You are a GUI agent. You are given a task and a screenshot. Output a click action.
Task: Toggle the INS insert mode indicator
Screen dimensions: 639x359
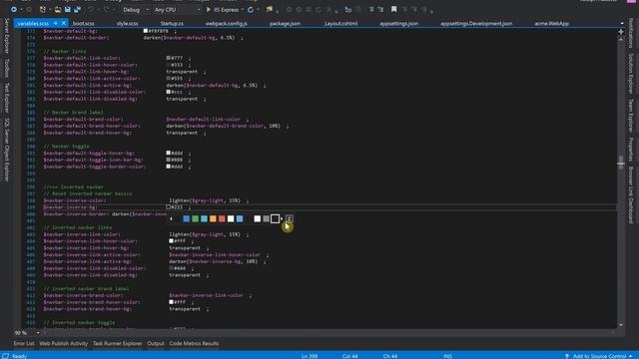click(447, 356)
